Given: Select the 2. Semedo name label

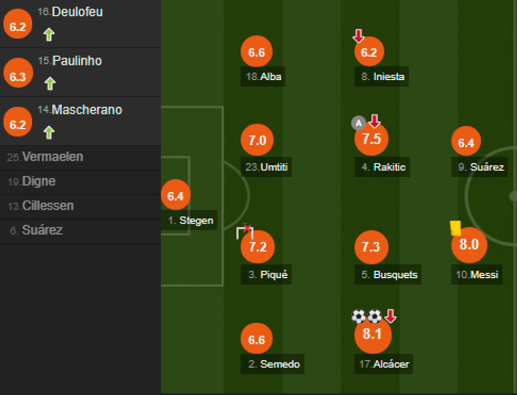Looking at the screenshot, I should pyautogui.click(x=274, y=364).
